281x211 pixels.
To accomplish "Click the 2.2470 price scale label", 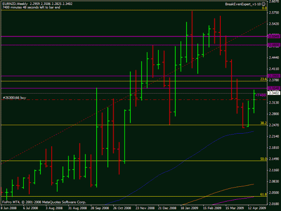I will tap(274, 125).
